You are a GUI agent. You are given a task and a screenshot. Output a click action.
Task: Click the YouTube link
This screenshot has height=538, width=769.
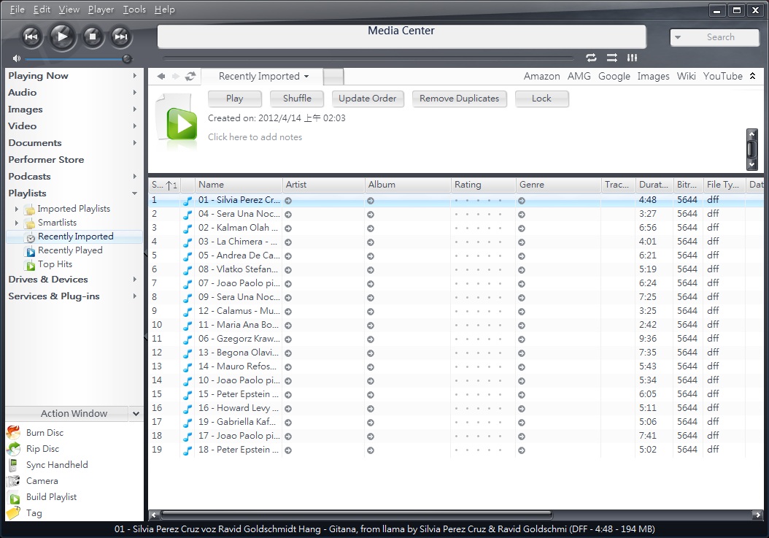(722, 76)
